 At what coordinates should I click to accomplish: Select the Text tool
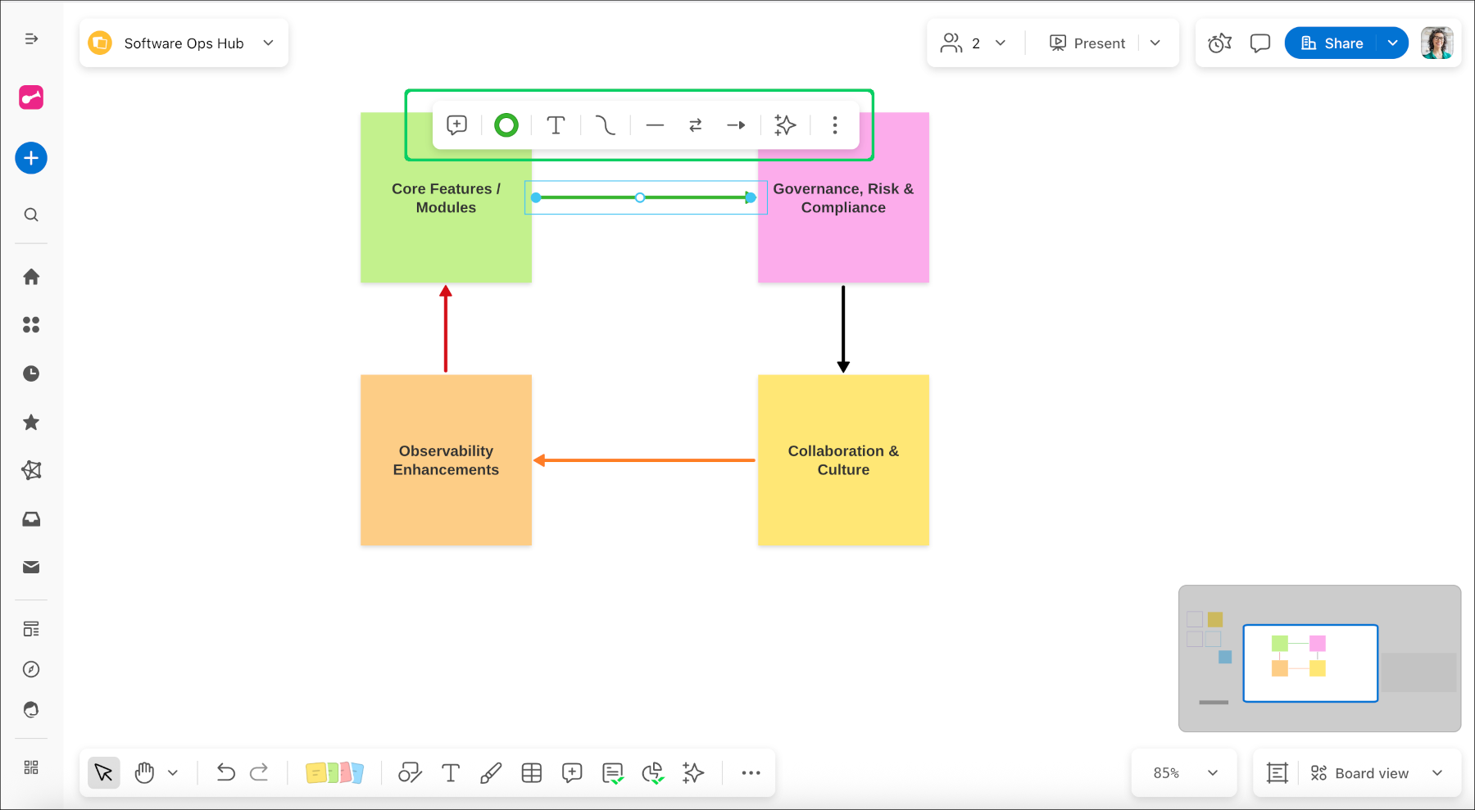pyautogui.click(x=451, y=772)
